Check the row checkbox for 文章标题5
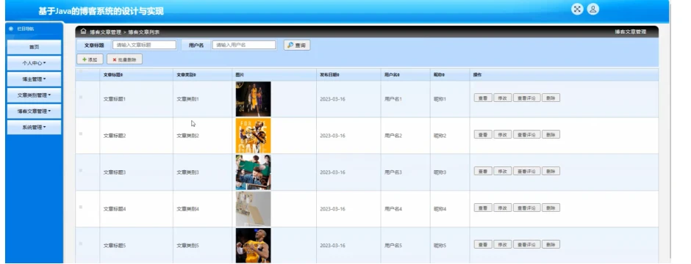The image size is (691, 264). 81,243
